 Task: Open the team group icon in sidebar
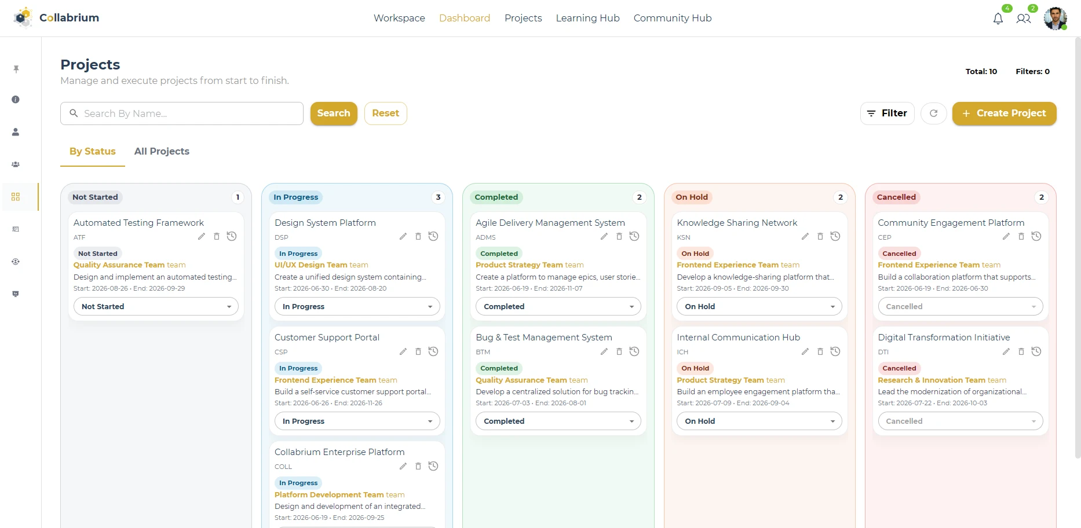coord(16,164)
